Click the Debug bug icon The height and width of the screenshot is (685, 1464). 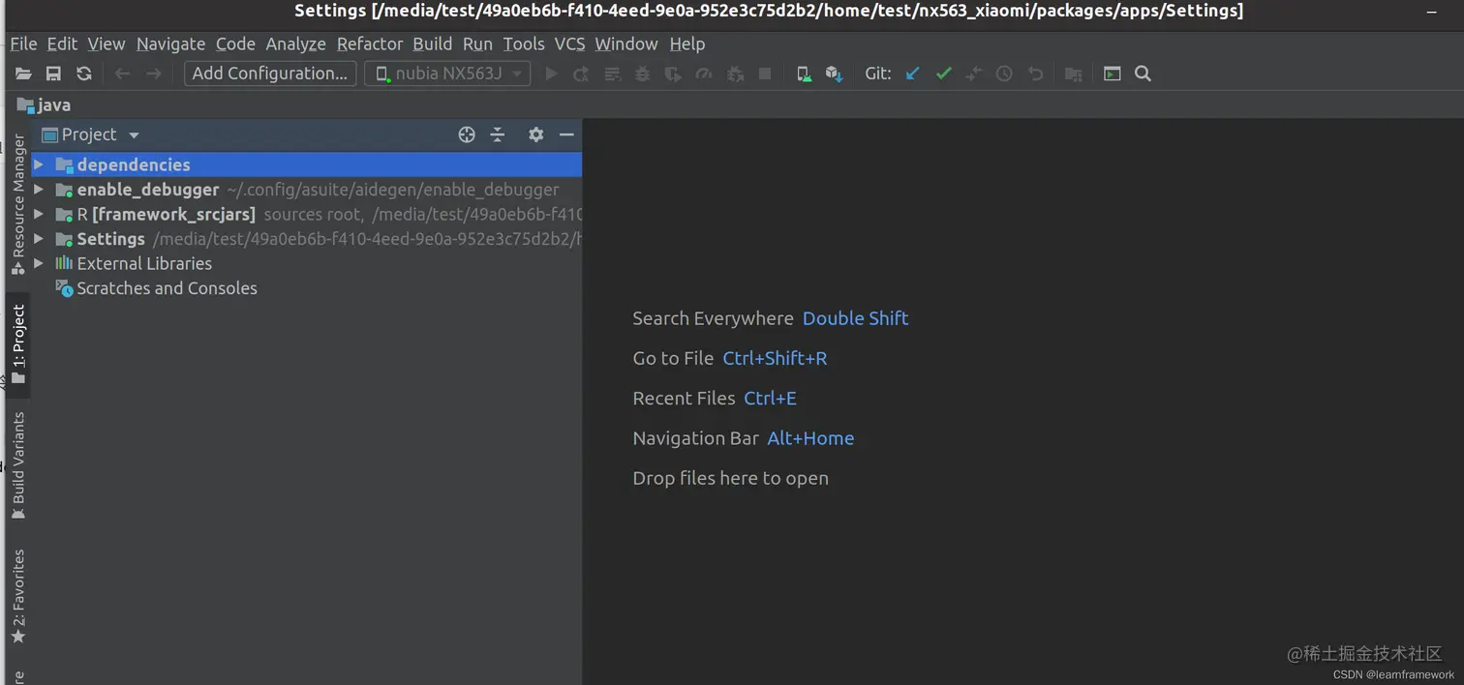click(642, 74)
